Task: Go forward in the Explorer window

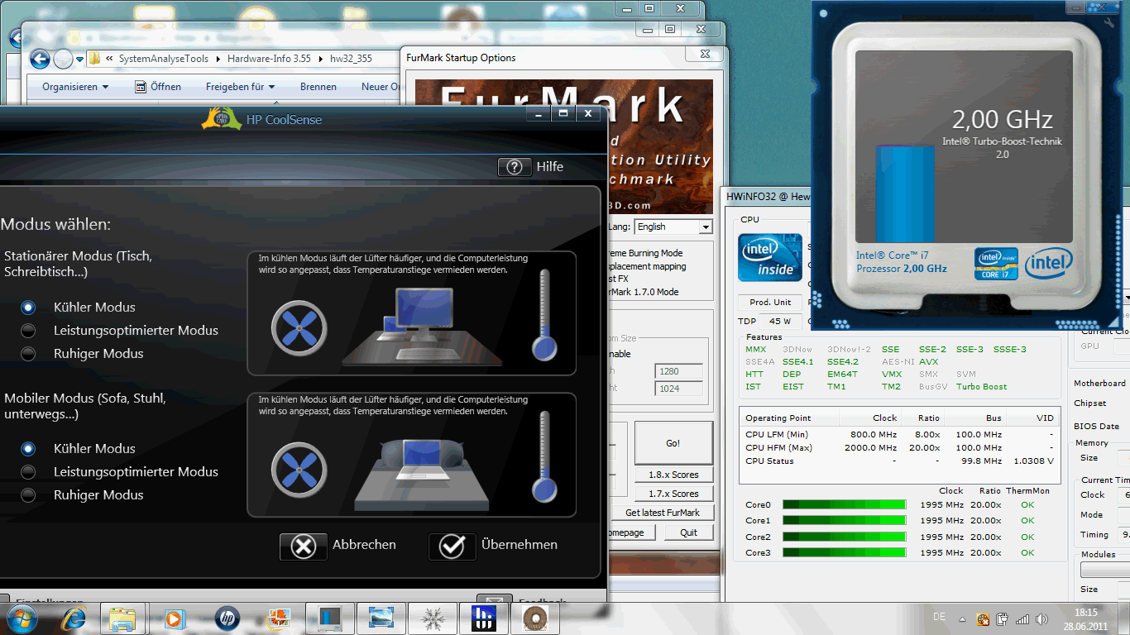Action: point(63,59)
